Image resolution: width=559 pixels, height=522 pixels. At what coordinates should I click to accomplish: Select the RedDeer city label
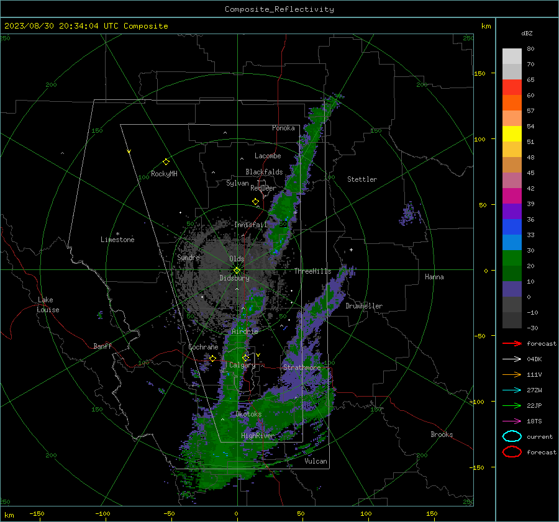pos(263,188)
